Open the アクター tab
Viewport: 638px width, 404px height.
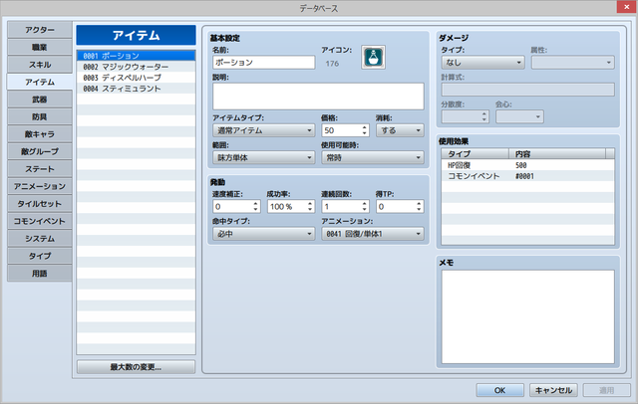(x=40, y=30)
